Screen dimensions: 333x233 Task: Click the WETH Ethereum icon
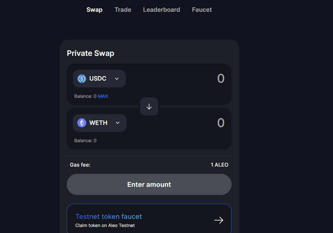(x=82, y=123)
